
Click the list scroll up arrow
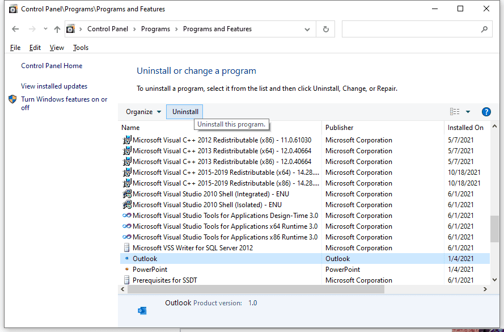tap(494, 127)
